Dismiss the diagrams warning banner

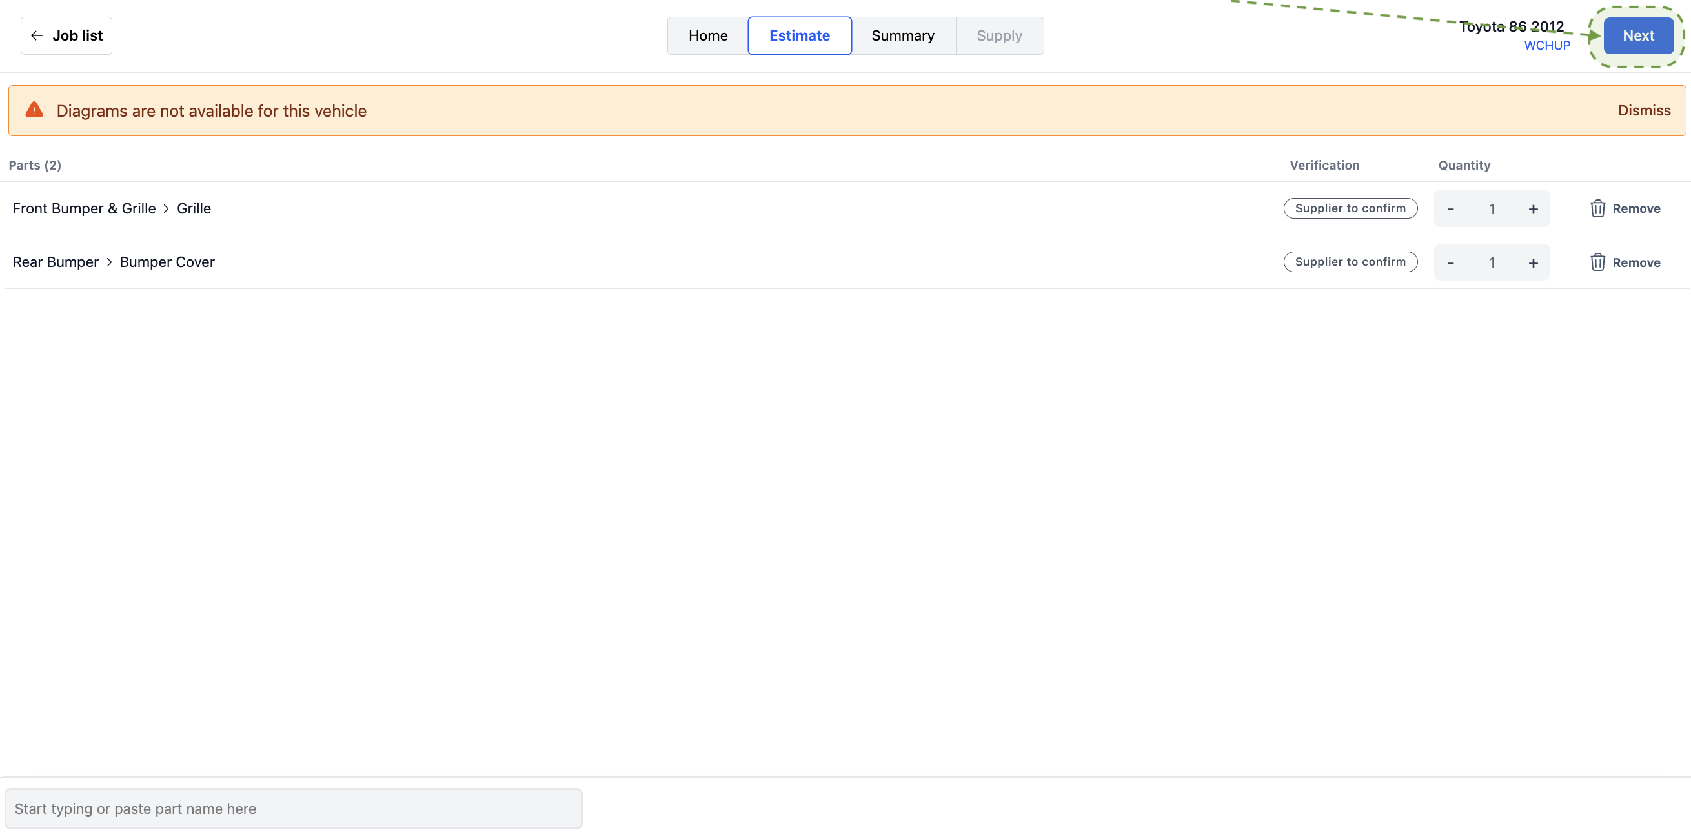click(1644, 110)
